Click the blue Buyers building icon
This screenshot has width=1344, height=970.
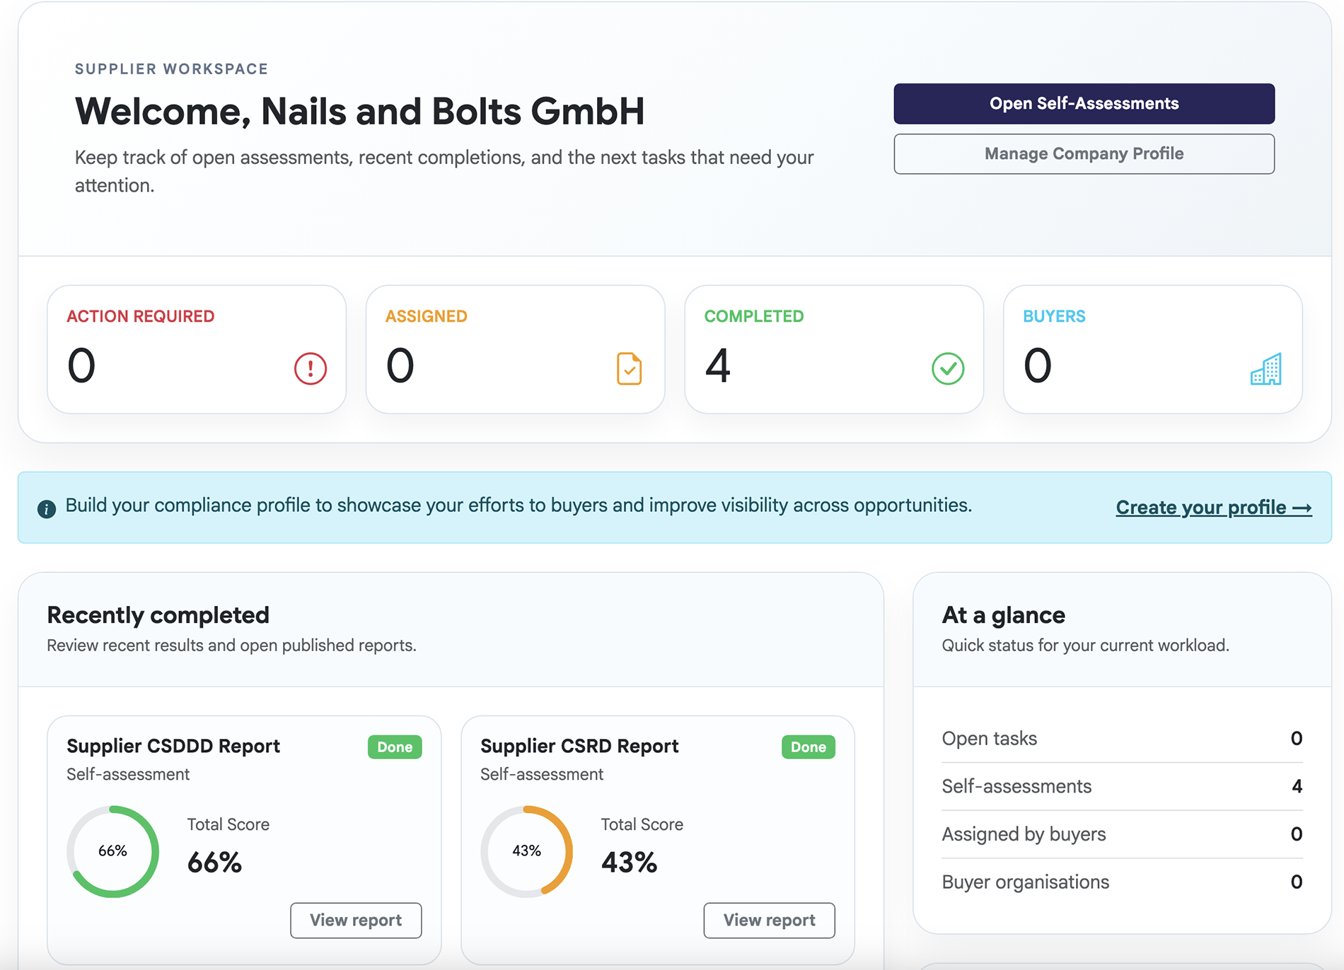pos(1266,368)
